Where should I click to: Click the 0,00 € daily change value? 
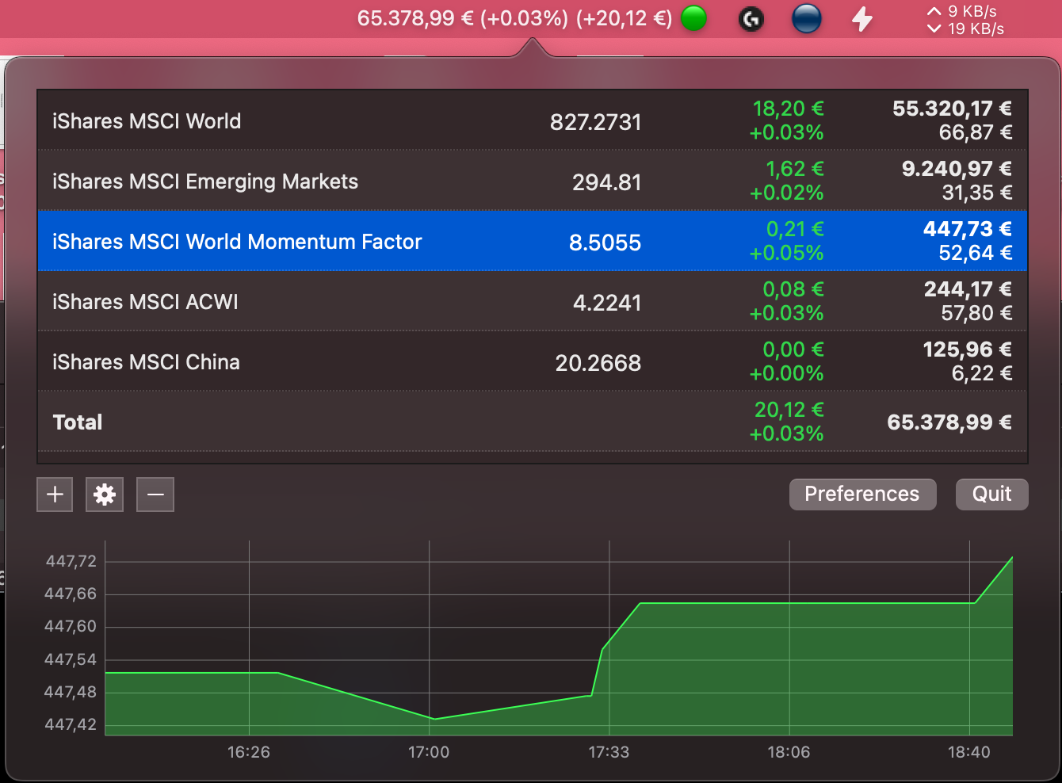tap(793, 349)
